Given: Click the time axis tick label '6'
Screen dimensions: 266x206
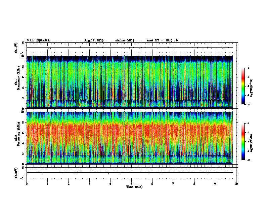Looking at the screenshot, I should coord(152,184).
